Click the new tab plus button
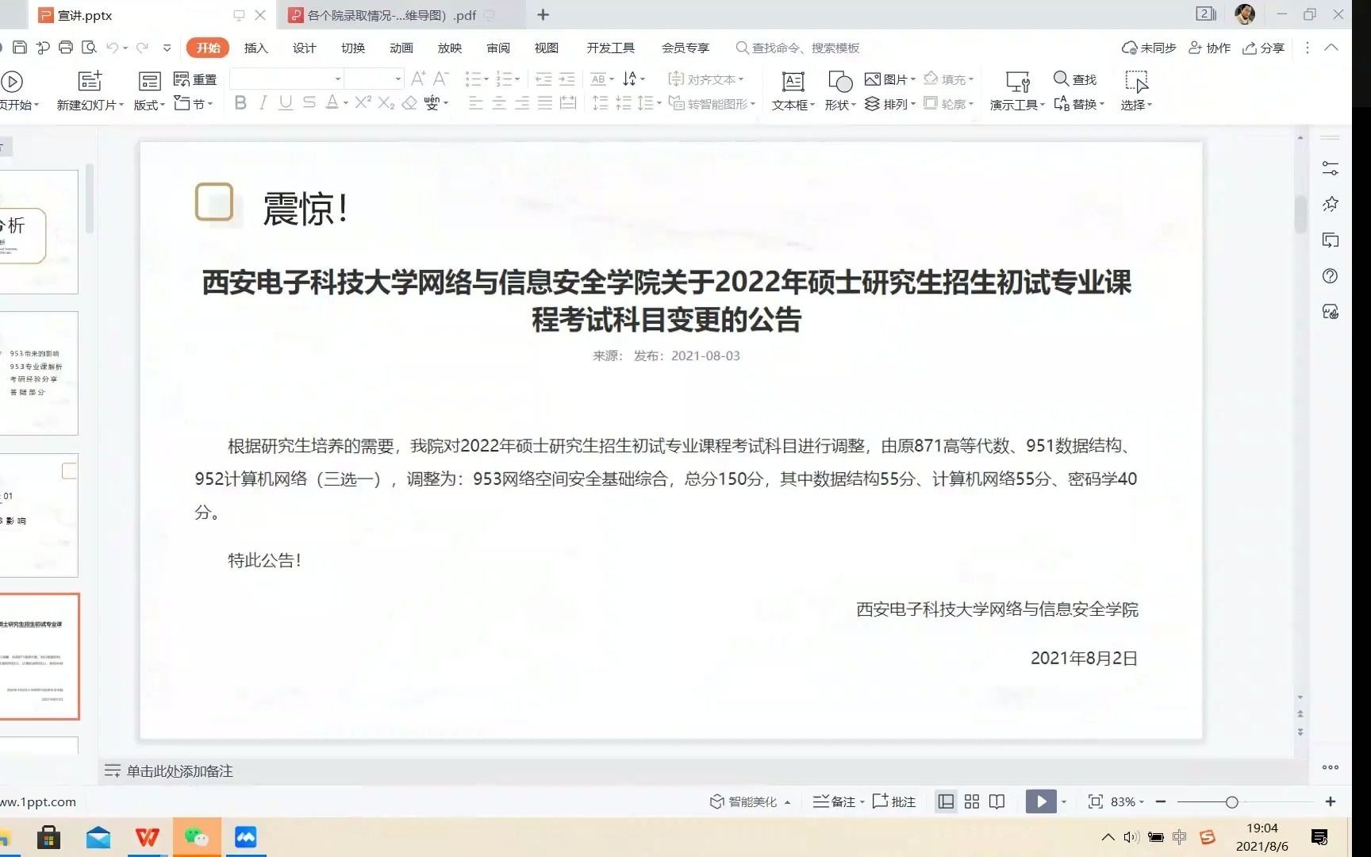The width and height of the screenshot is (1371, 857). pyautogui.click(x=543, y=15)
